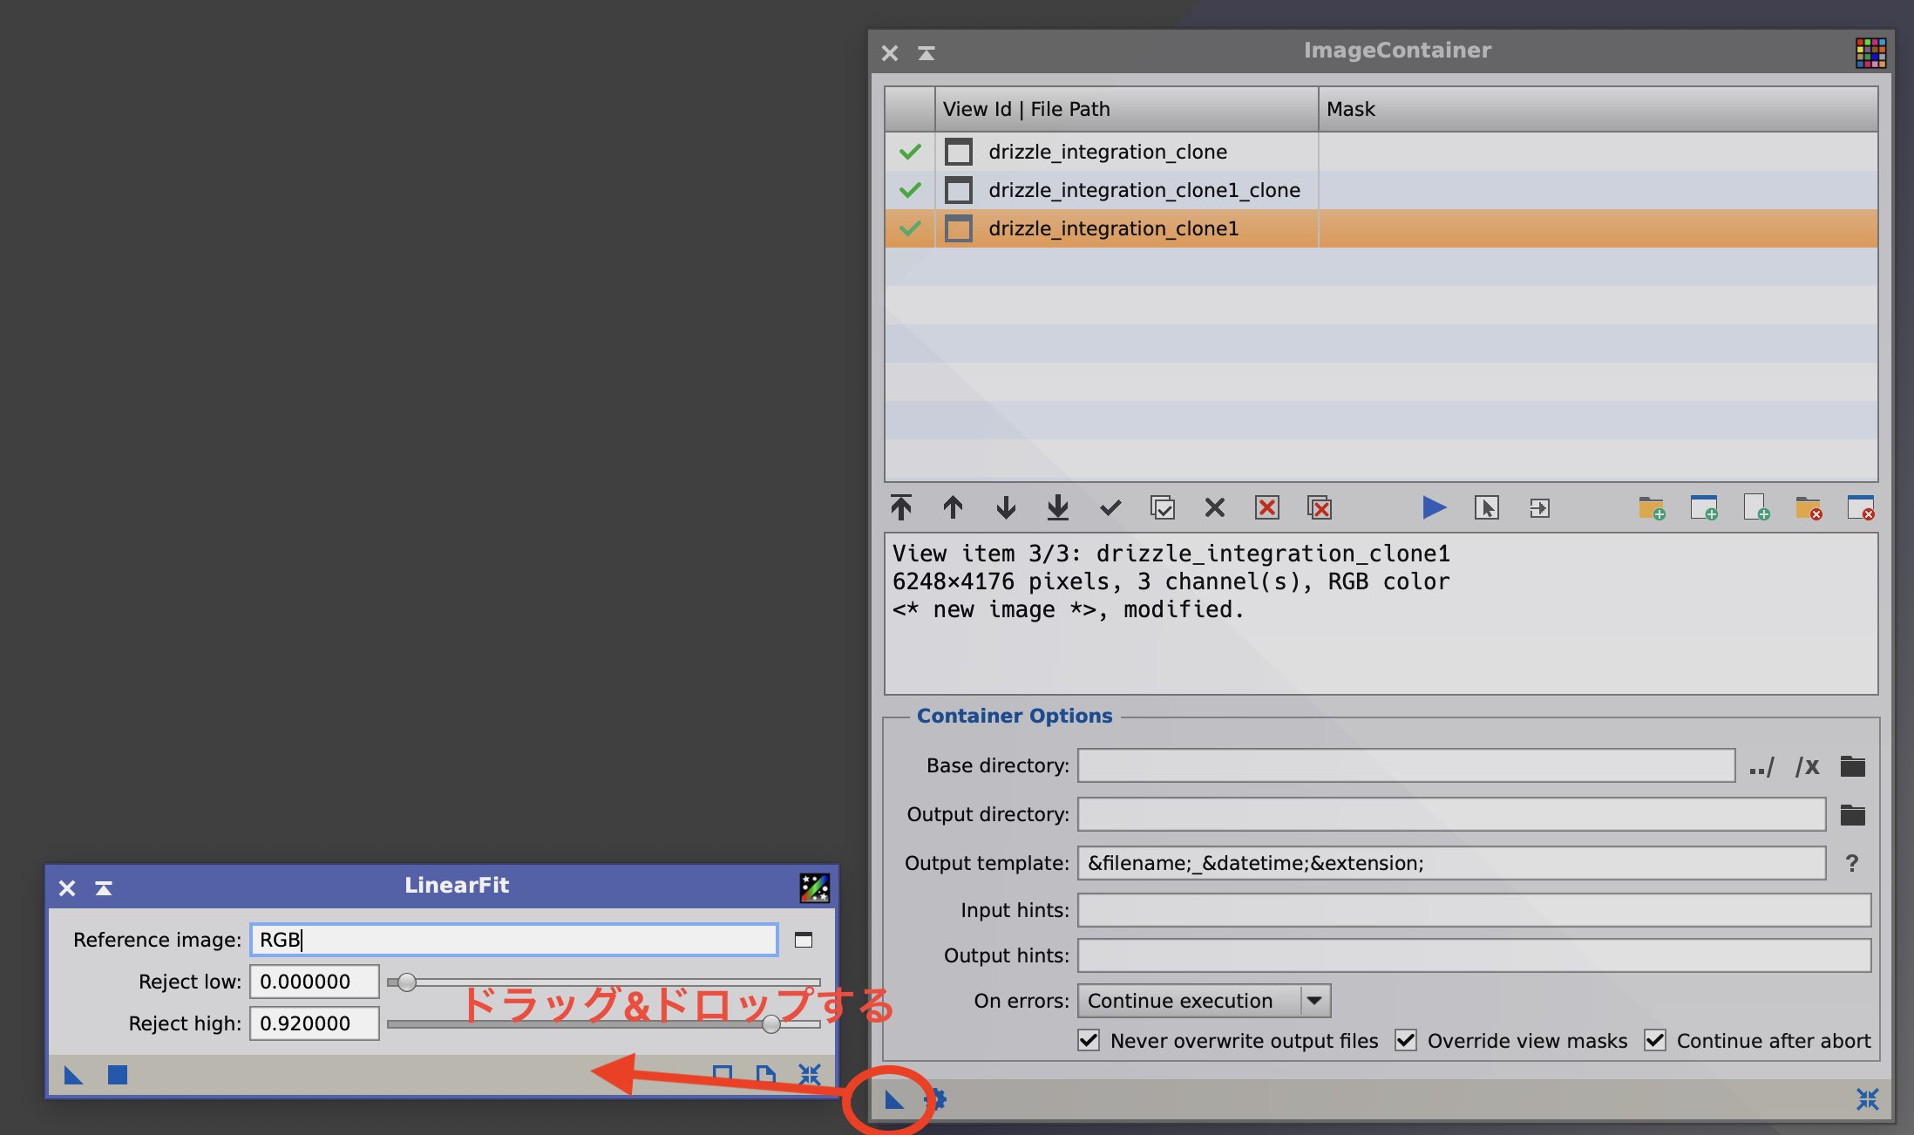Uncheck Override view masks

point(1406,1040)
